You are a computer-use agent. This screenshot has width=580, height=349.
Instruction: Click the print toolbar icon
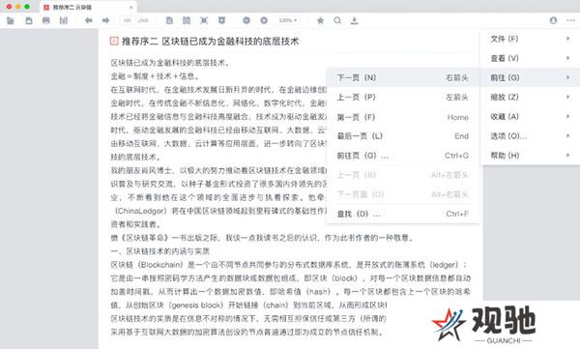(x=45, y=20)
